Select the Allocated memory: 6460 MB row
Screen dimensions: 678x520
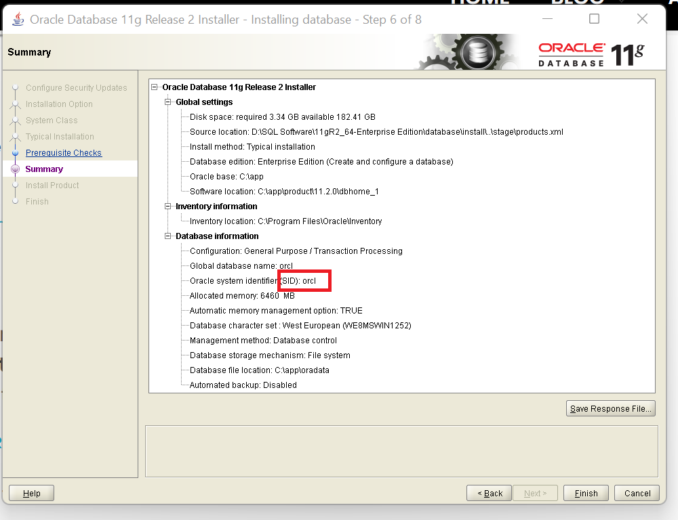(x=242, y=296)
